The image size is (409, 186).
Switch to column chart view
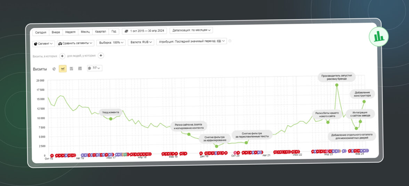[x=80, y=68]
